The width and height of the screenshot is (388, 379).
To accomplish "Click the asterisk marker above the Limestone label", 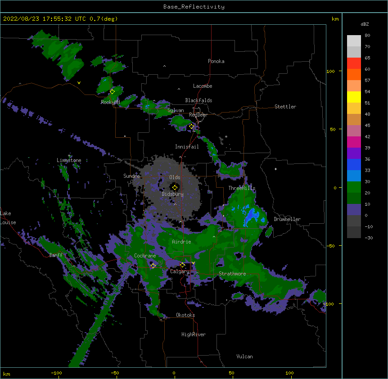I will [69, 156].
